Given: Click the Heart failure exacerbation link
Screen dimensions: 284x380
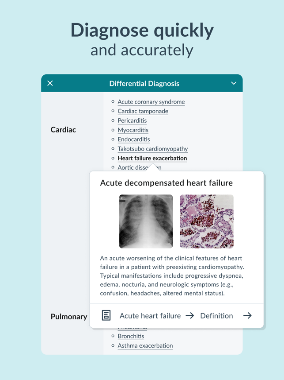Looking at the screenshot, I should pyautogui.click(x=152, y=158).
